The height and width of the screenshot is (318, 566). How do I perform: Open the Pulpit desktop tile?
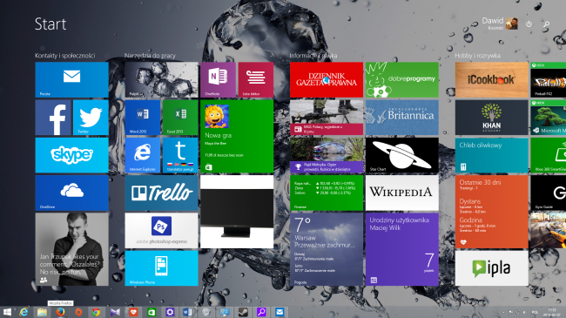[161, 80]
